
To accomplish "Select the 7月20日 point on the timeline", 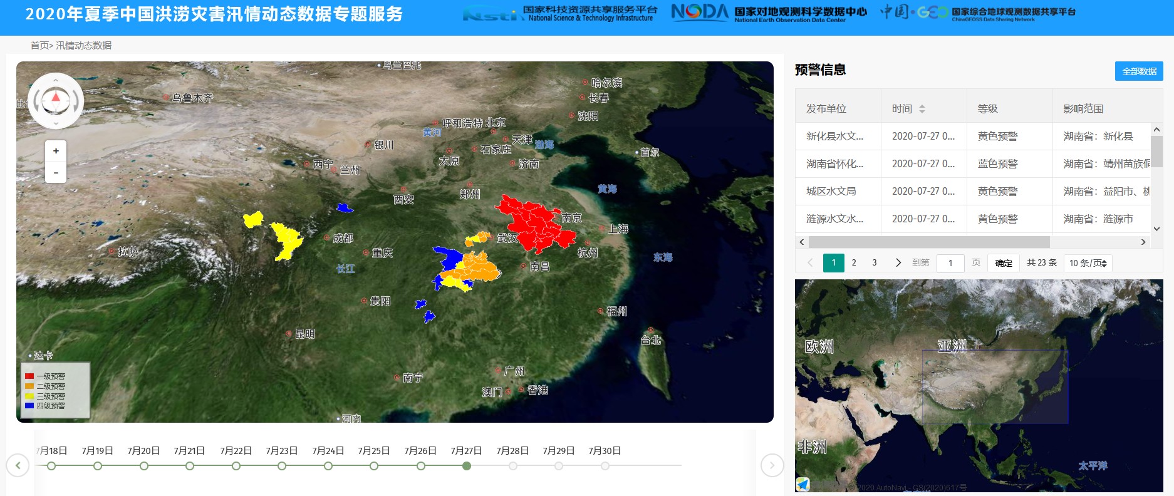I will pos(144,466).
